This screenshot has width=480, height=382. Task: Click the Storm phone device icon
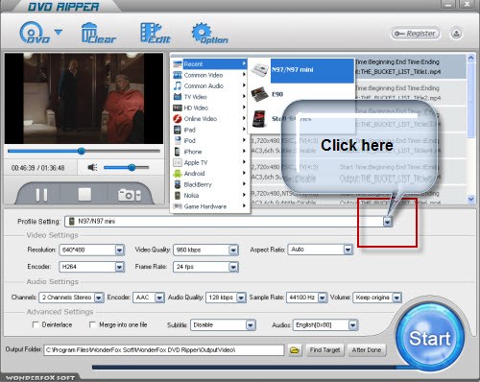(259, 119)
